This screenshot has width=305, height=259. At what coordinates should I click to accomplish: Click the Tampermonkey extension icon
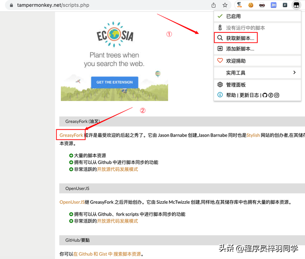click(x=296, y=5)
